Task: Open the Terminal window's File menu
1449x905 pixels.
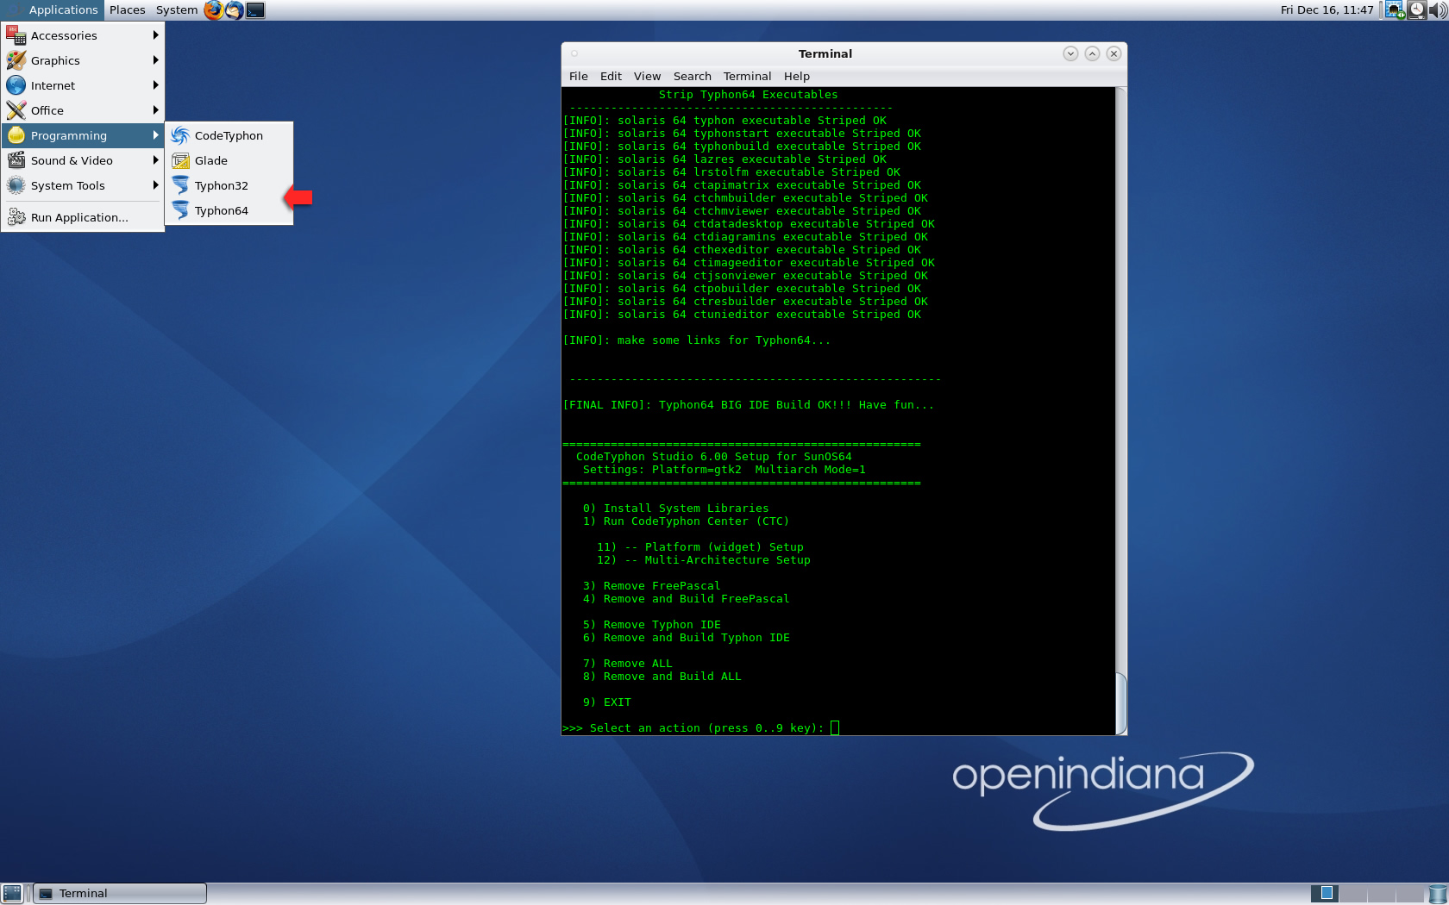Action: (x=579, y=76)
